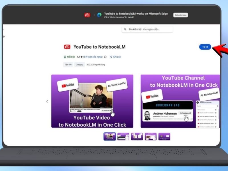
Task: Click the 300.000 người dùng text
Action: (x=96, y=65)
